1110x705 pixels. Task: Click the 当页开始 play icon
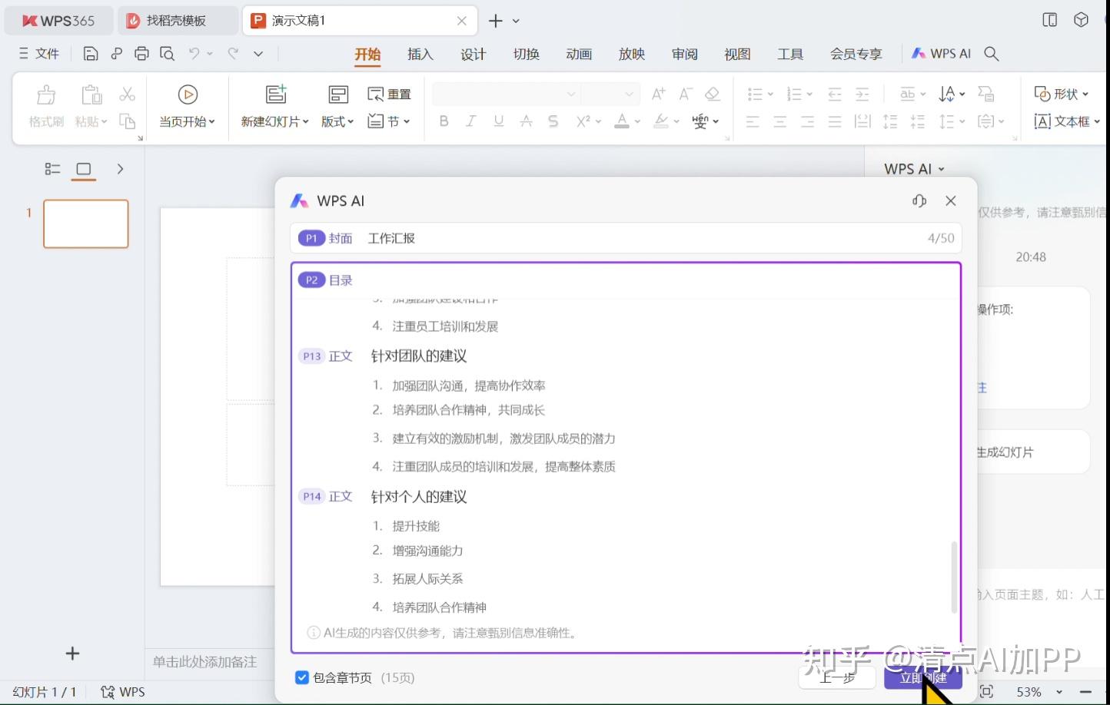pos(187,94)
